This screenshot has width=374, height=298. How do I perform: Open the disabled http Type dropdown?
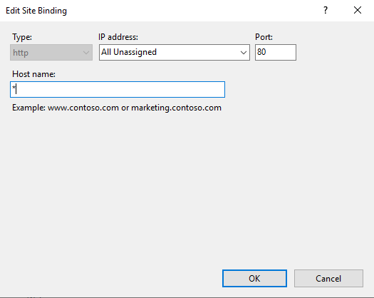51,52
